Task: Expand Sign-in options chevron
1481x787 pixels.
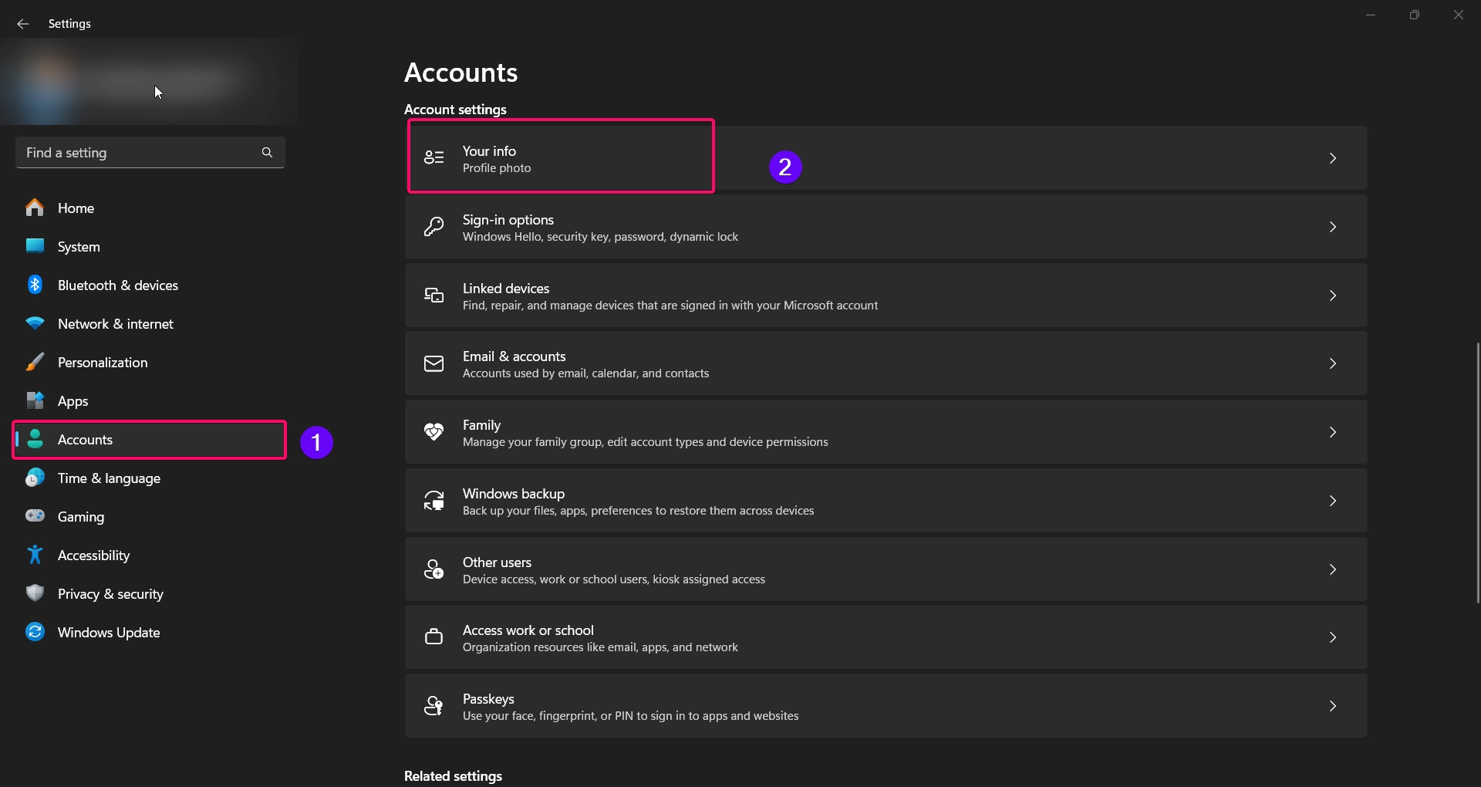Action: point(1333,227)
